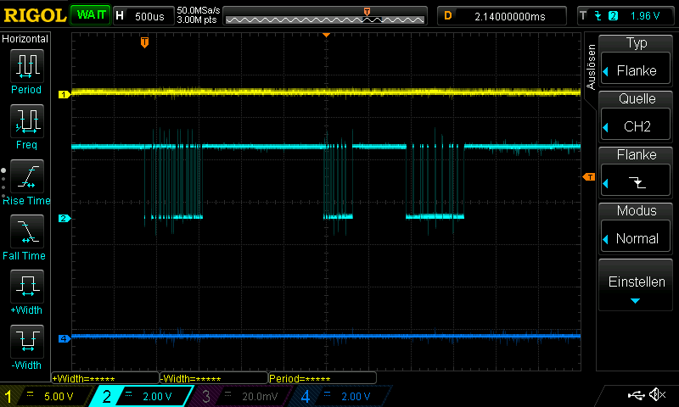
Task: Select the -Width measurement icon
Action: 27,341
